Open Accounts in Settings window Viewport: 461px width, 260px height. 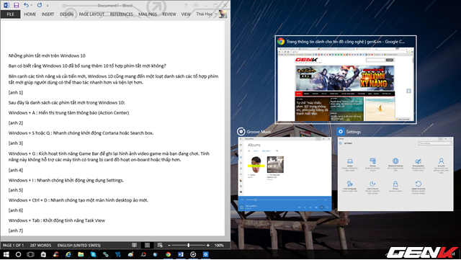click(x=441, y=166)
